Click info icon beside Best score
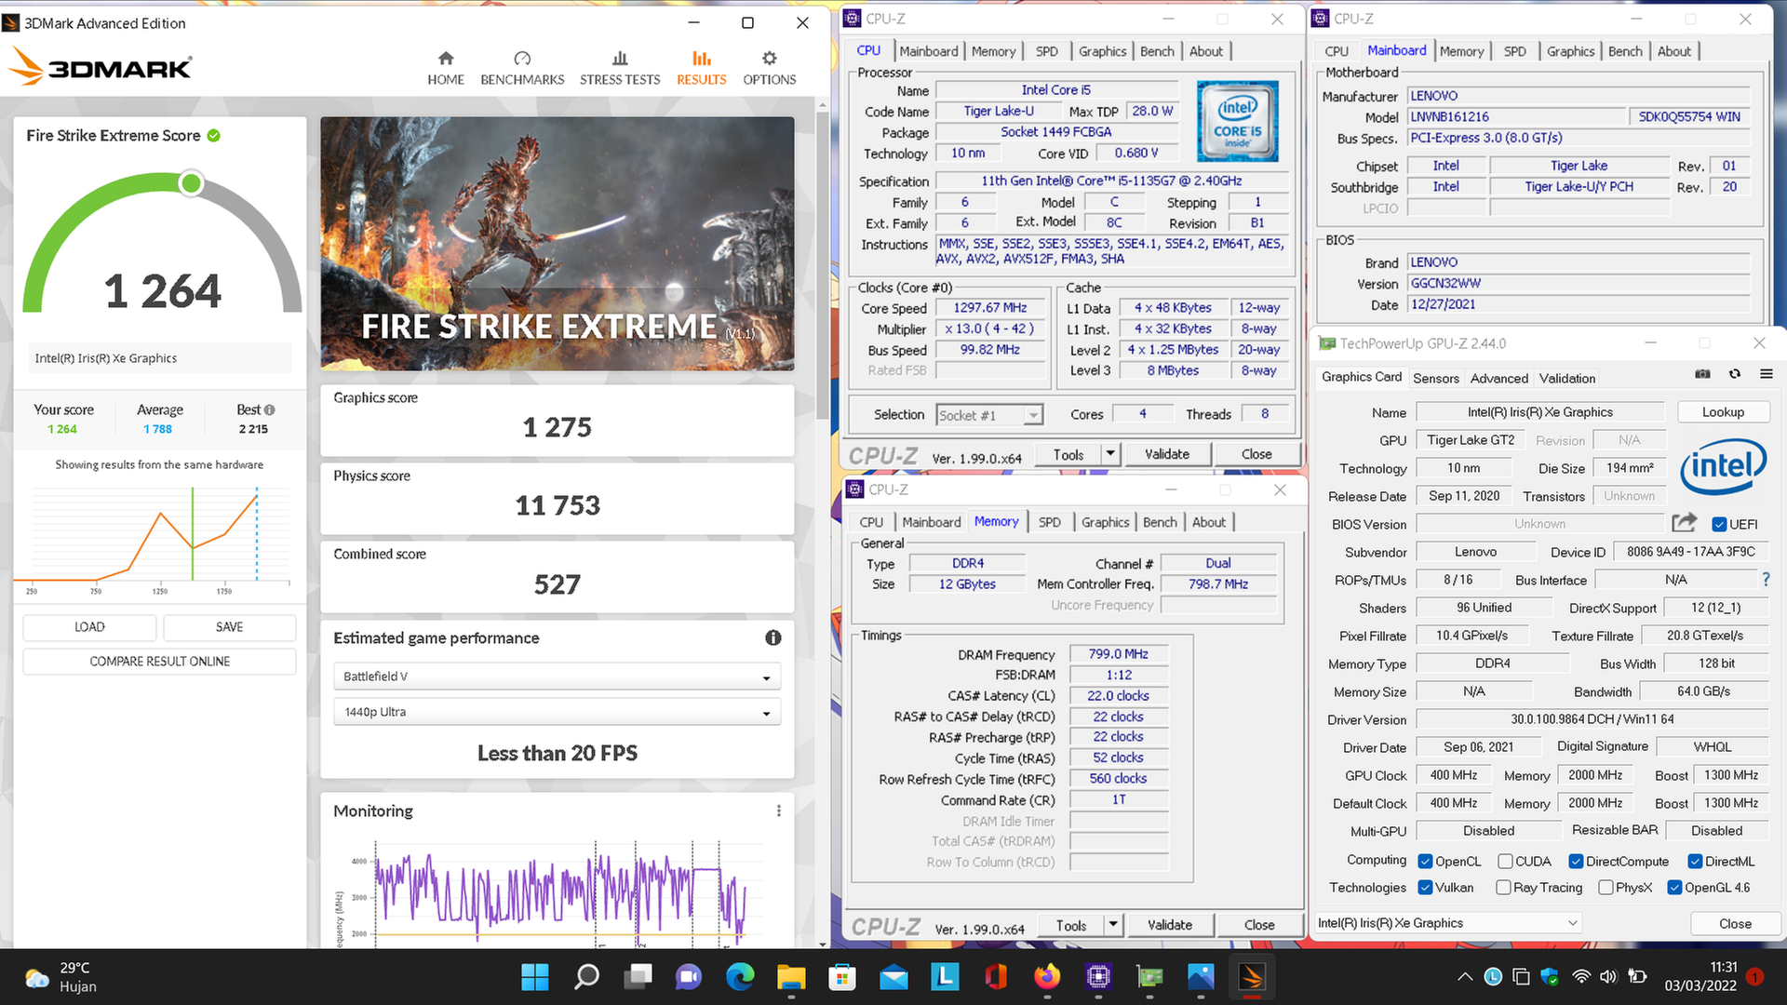1787x1005 pixels. (270, 409)
